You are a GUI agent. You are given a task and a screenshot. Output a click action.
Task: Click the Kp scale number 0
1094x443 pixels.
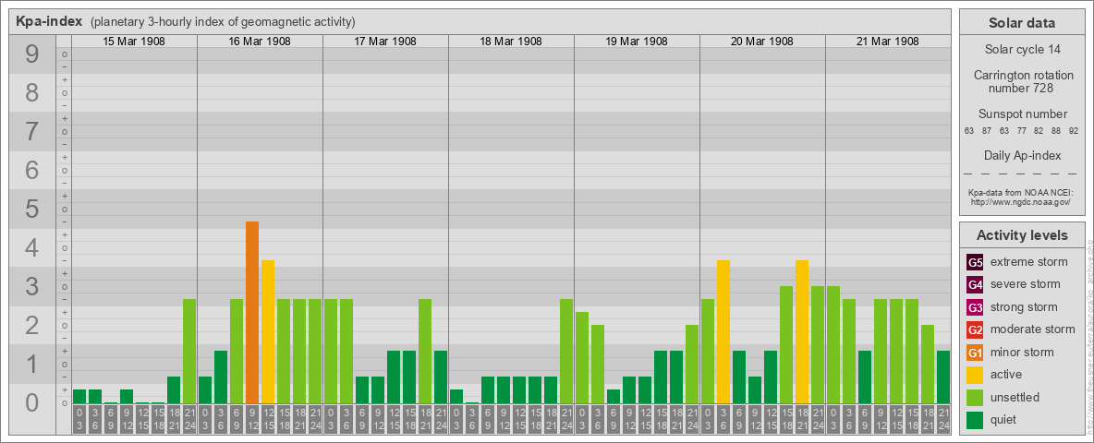[x=32, y=402]
